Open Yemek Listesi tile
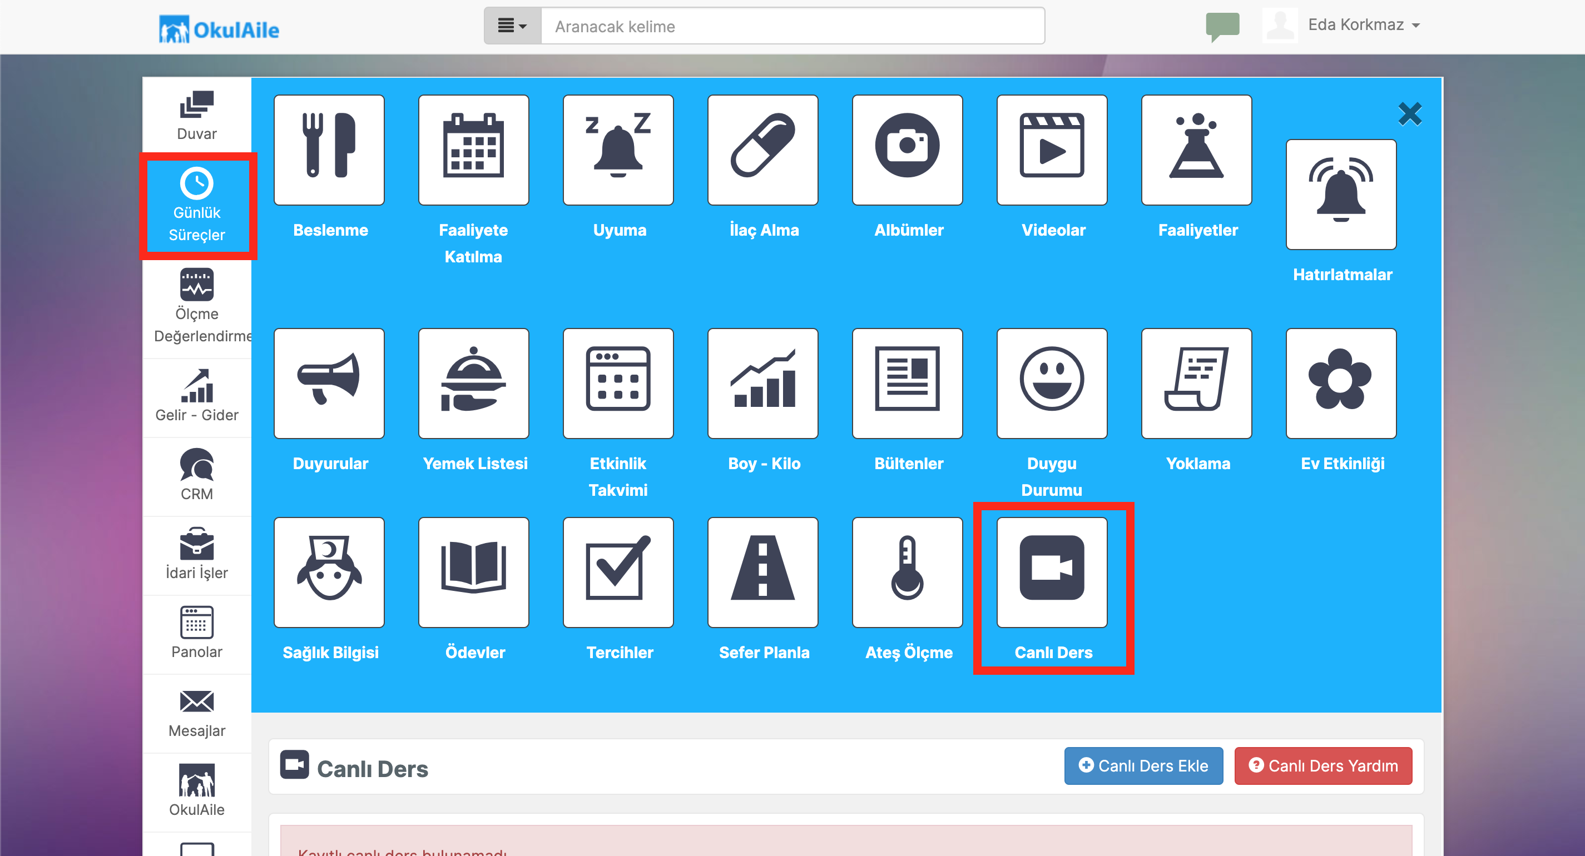This screenshot has width=1585, height=856. [x=473, y=383]
